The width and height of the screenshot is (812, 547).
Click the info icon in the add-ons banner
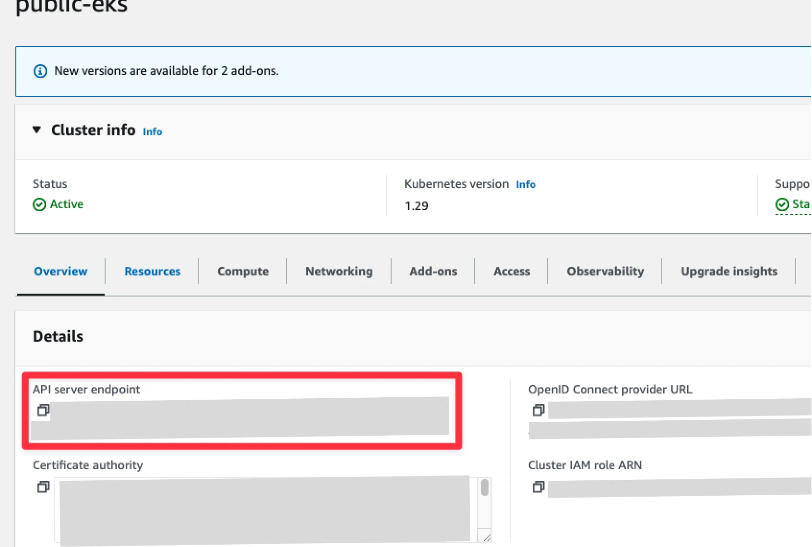40,71
